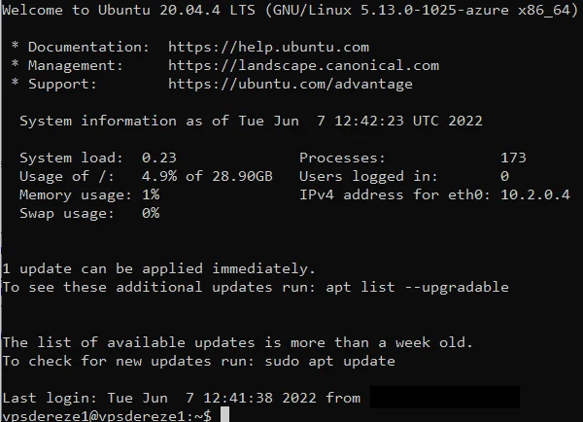Viewport: 583px width, 422px height.
Task: Click the 'sudo apt update' command text
Action: (x=329, y=361)
